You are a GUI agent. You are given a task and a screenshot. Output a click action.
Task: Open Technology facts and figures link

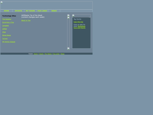click(x=80, y=27)
